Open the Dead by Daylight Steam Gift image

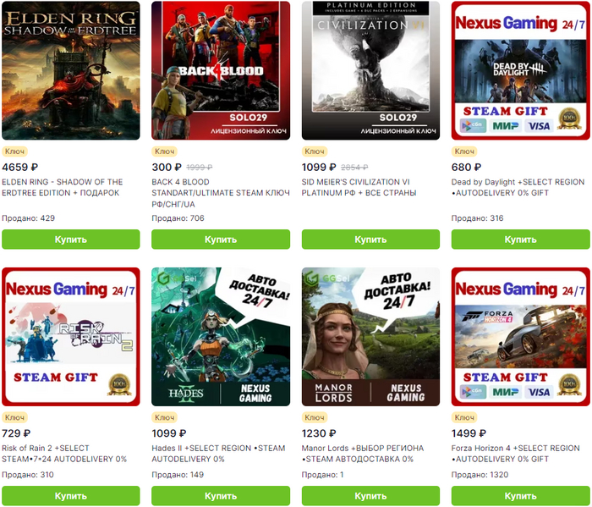click(x=521, y=70)
